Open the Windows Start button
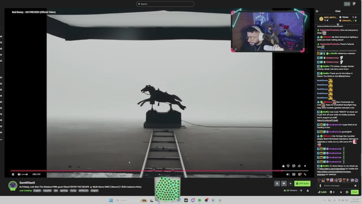Image resolution: width=362 pixels, height=204 pixels. pyautogui.click(x=111, y=200)
